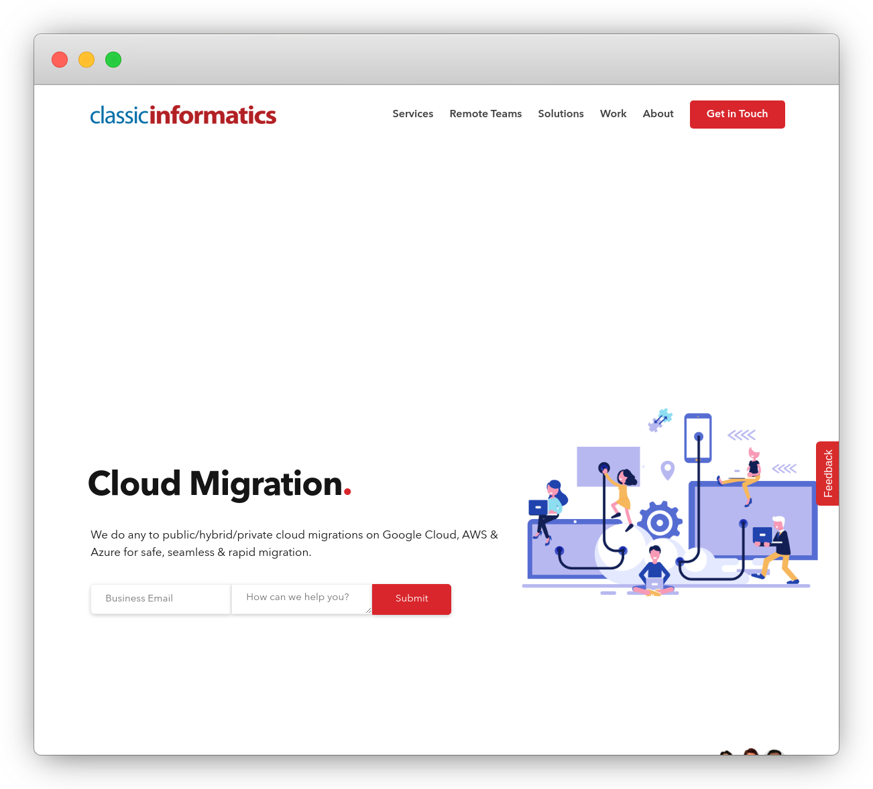The height and width of the screenshot is (789, 873).
Task: Open the Services menu
Action: point(413,114)
